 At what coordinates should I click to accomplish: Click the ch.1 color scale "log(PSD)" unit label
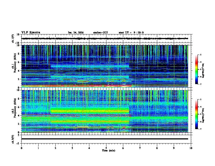203,71
